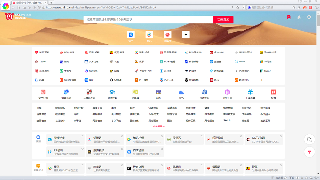This screenshot has height=180, width=320.
Task: Favorite the 优酷网 card with its star
Action: [122, 136]
